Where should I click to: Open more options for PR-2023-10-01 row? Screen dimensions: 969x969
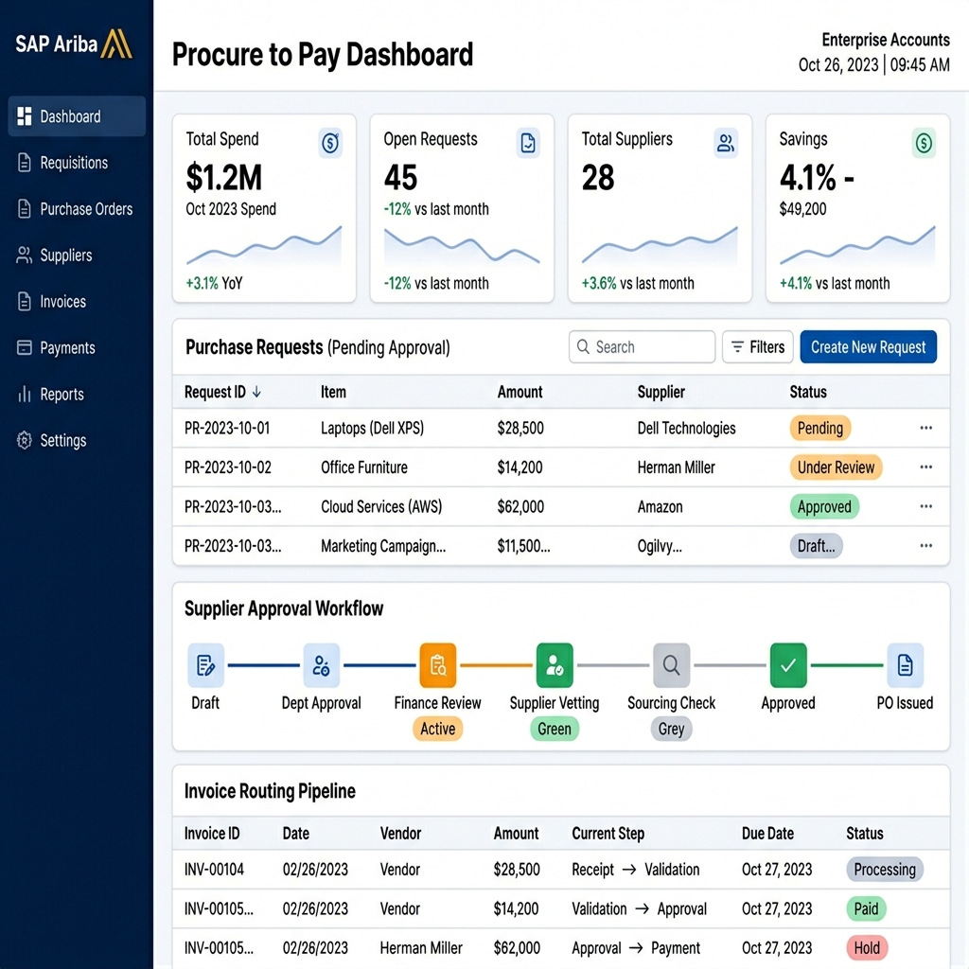click(925, 428)
